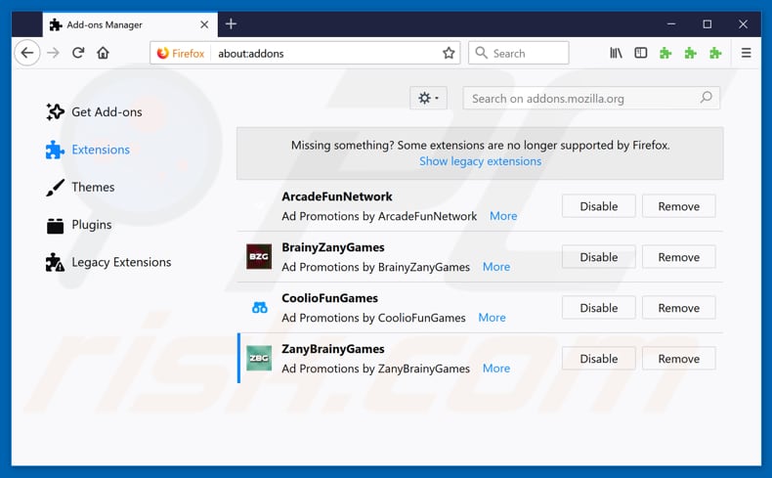Select the BrainyZanyGames extension title

(333, 247)
